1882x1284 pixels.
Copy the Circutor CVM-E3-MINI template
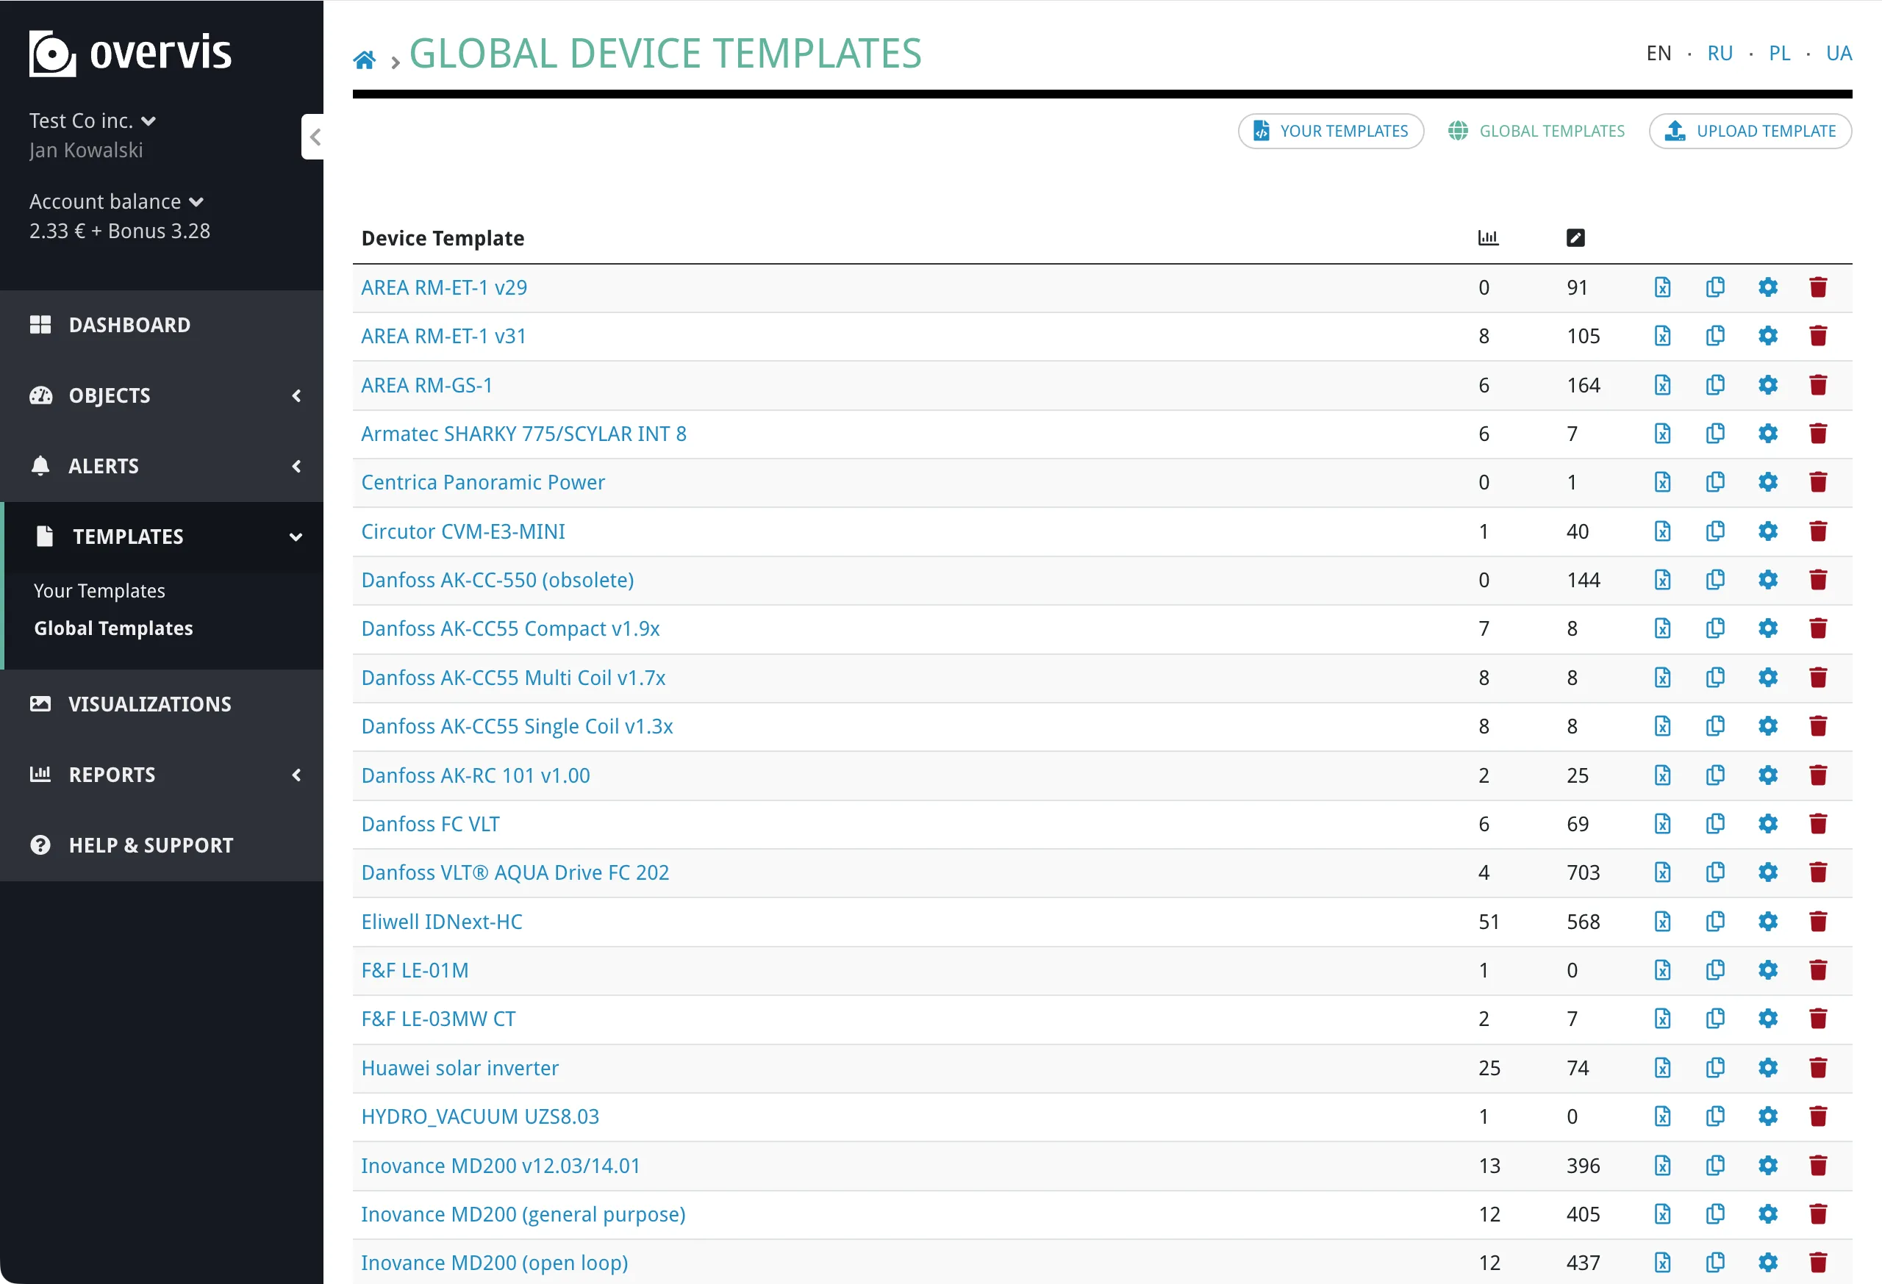1714,531
